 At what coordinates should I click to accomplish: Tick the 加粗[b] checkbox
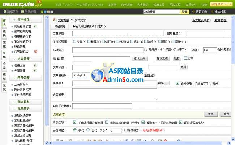(x=146, y=41)
